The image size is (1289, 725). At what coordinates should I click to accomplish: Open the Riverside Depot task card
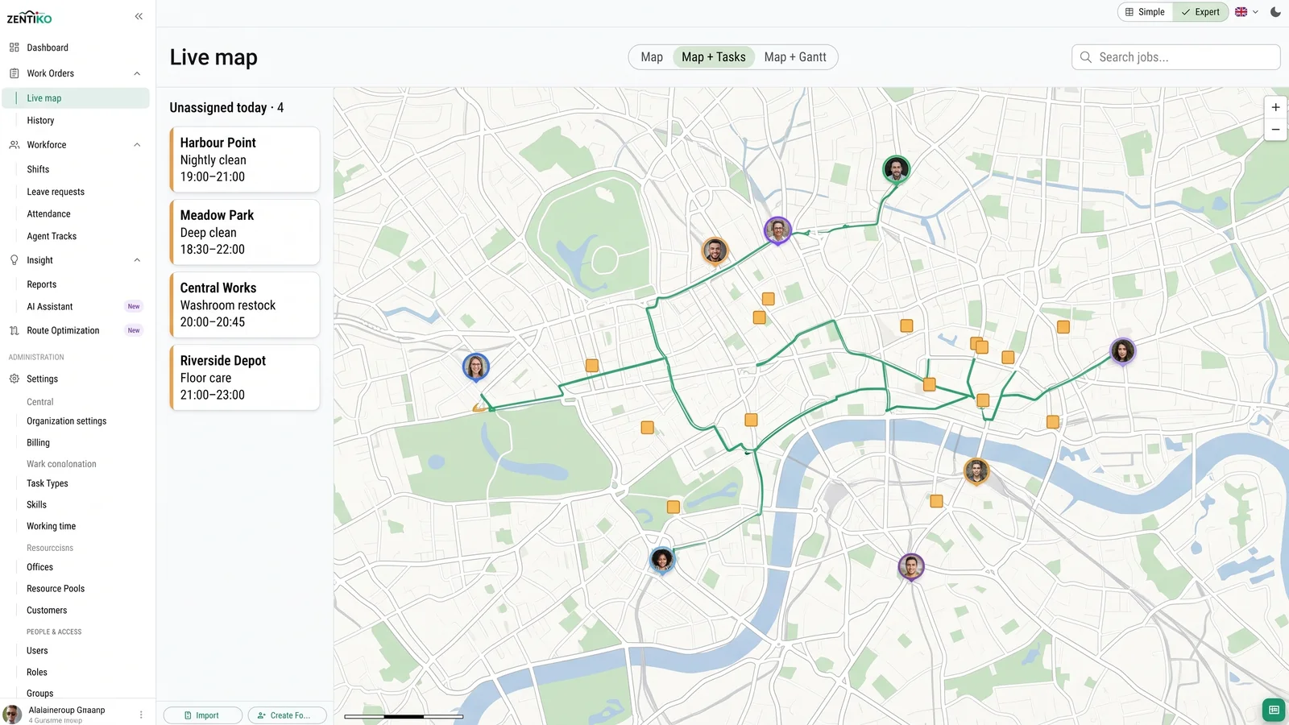[x=245, y=378]
